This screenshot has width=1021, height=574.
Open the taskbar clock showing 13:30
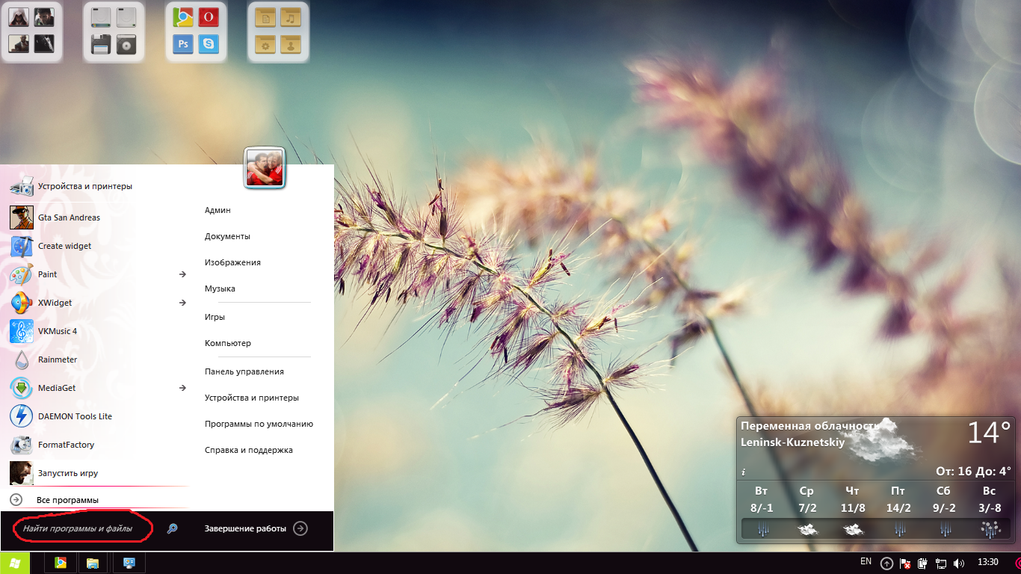(987, 562)
